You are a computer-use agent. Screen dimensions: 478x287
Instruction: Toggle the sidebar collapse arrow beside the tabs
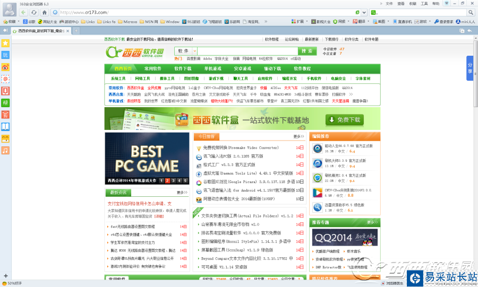(5, 30)
